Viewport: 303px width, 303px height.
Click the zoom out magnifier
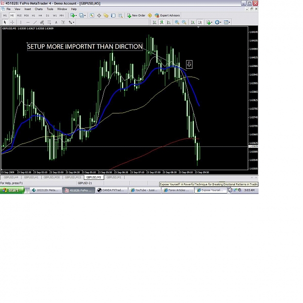click(184, 22)
